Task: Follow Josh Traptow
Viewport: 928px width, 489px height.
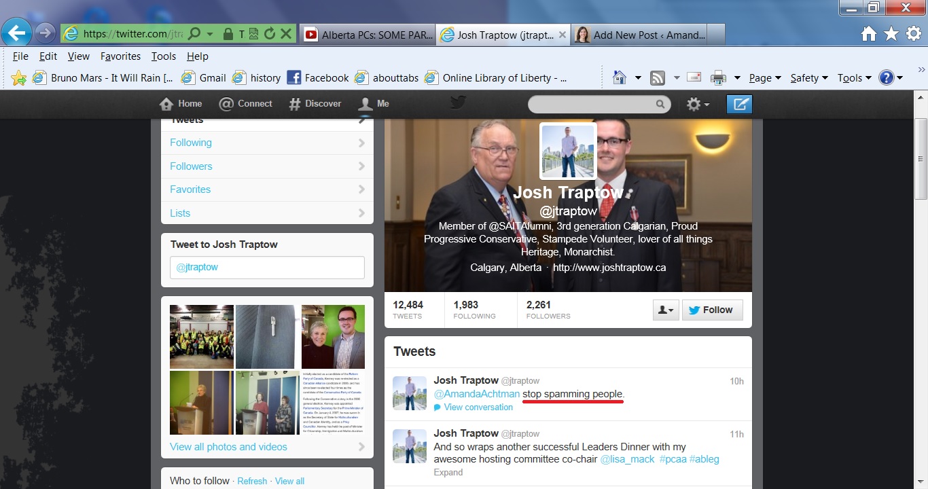Action: (712, 310)
